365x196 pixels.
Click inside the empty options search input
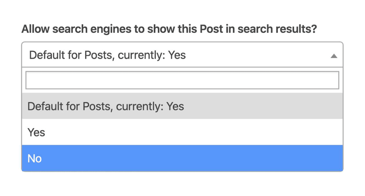pyautogui.click(x=182, y=80)
